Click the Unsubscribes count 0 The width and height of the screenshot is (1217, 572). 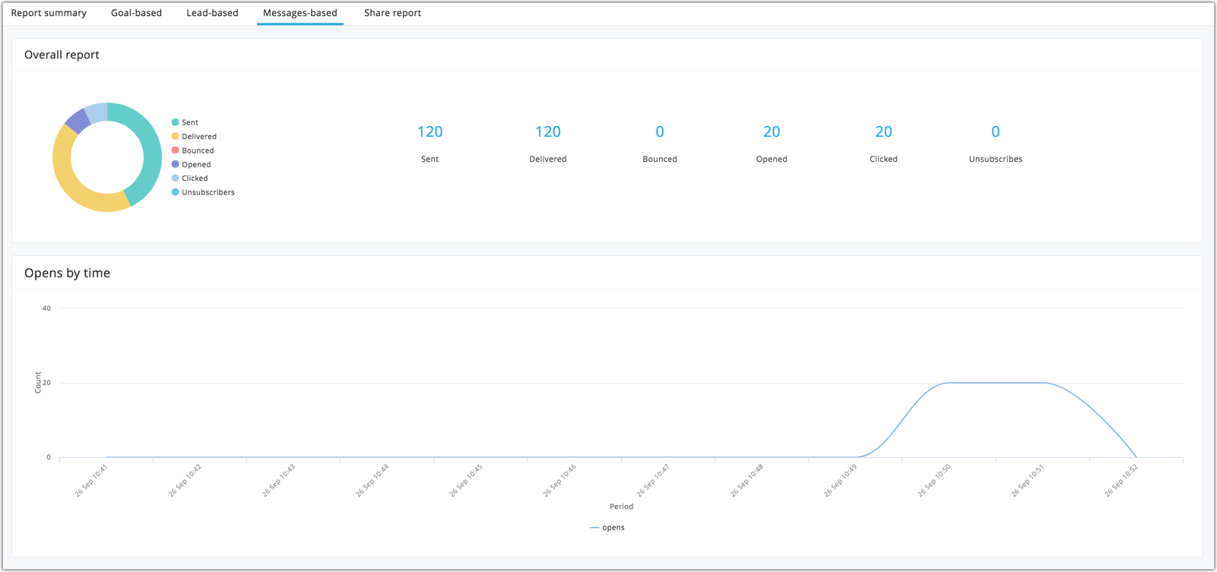tap(995, 131)
